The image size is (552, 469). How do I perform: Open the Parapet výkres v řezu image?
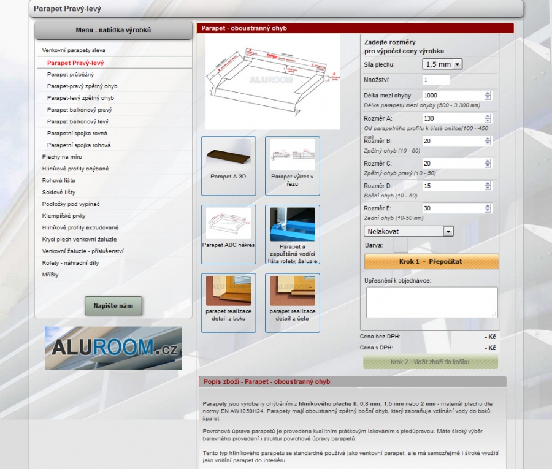click(292, 162)
